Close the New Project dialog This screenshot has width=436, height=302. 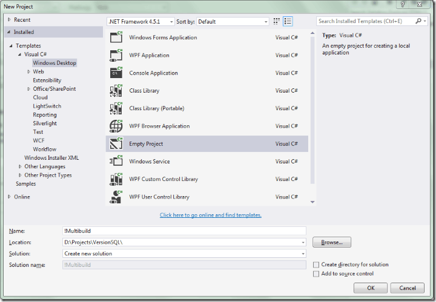(x=420, y=5)
